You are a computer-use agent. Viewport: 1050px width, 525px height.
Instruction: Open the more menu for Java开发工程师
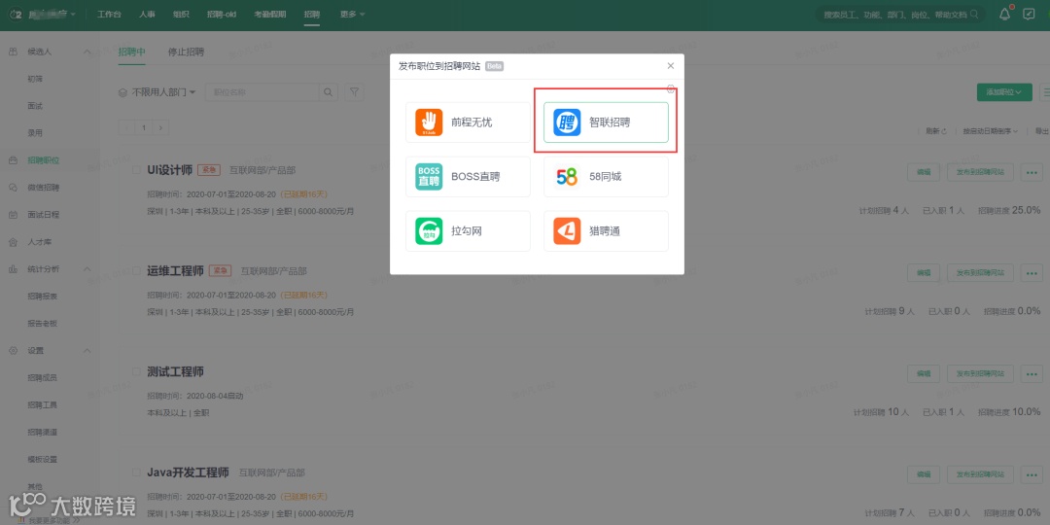(x=1031, y=474)
